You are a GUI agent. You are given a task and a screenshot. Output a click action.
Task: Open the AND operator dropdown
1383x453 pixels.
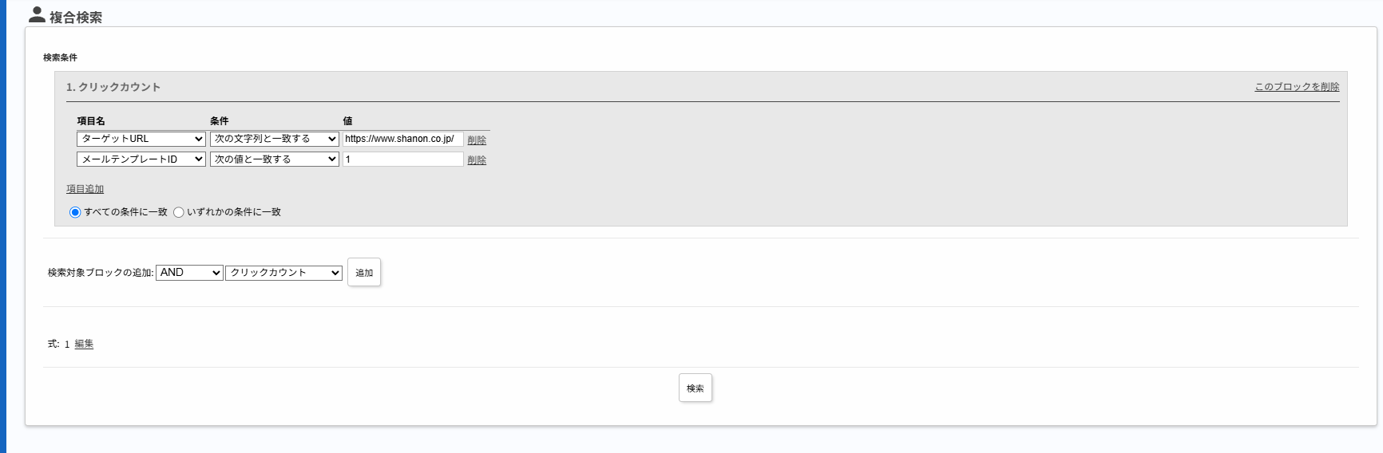pos(189,273)
